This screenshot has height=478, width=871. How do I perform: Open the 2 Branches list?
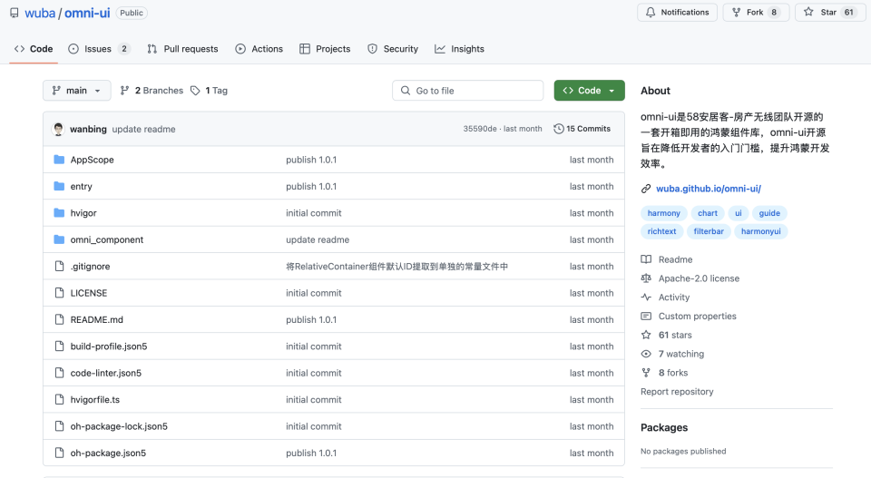click(x=152, y=91)
